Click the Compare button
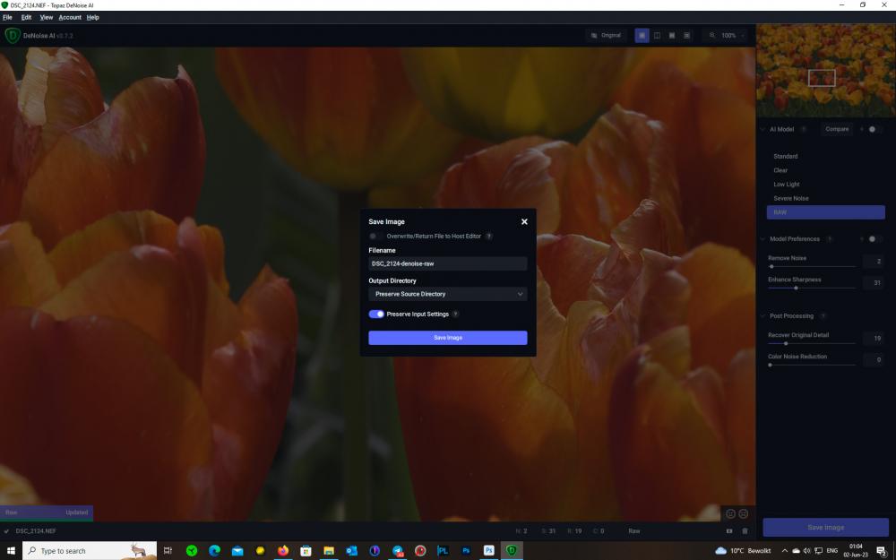Image resolution: width=896 pixels, height=560 pixels. click(837, 129)
